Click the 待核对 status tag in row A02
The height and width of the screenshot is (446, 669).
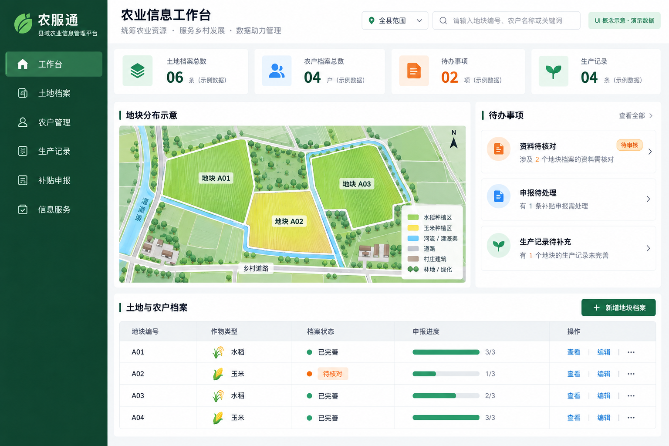pos(333,374)
